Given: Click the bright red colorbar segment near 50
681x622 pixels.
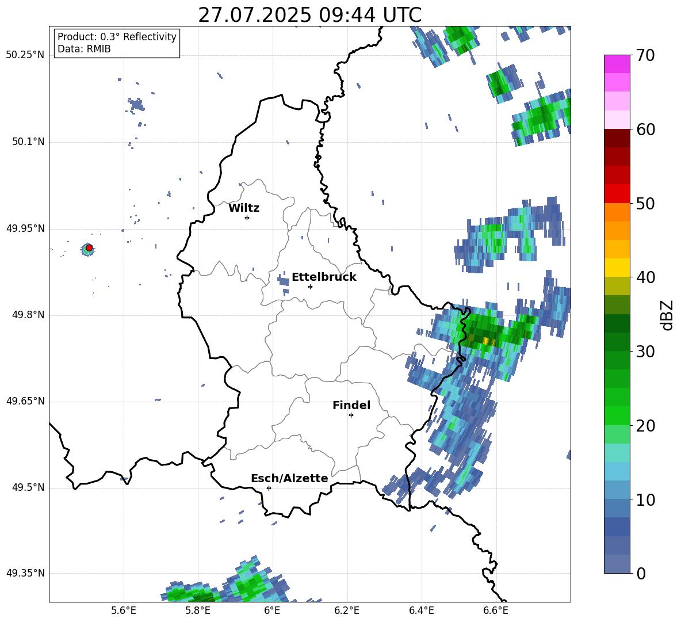Looking at the screenshot, I should click(617, 194).
